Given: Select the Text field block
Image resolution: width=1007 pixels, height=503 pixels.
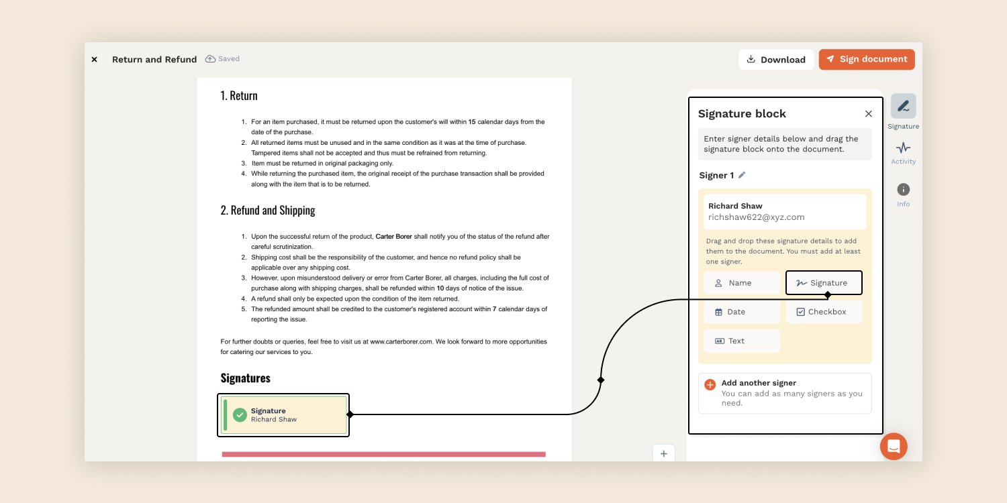Looking at the screenshot, I should pyautogui.click(x=741, y=341).
